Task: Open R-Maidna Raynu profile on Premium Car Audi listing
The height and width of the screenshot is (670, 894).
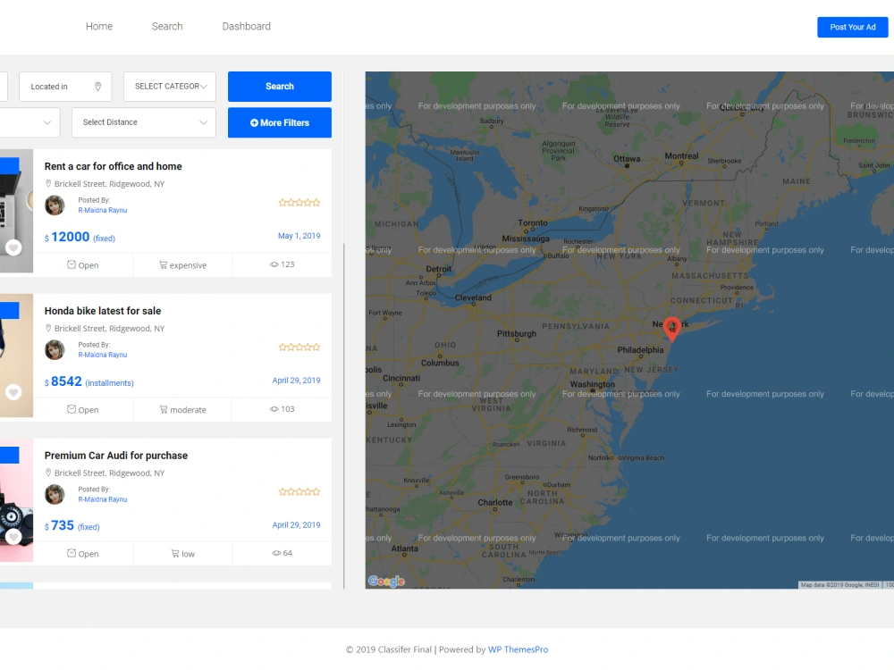Action: [103, 499]
